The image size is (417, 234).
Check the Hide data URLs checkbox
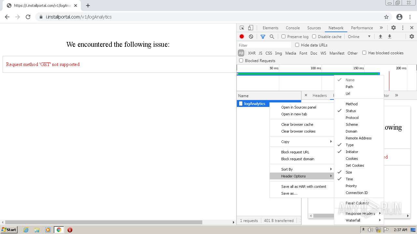click(297, 45)
